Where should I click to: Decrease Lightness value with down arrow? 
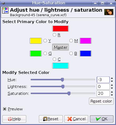coord(112,88)
